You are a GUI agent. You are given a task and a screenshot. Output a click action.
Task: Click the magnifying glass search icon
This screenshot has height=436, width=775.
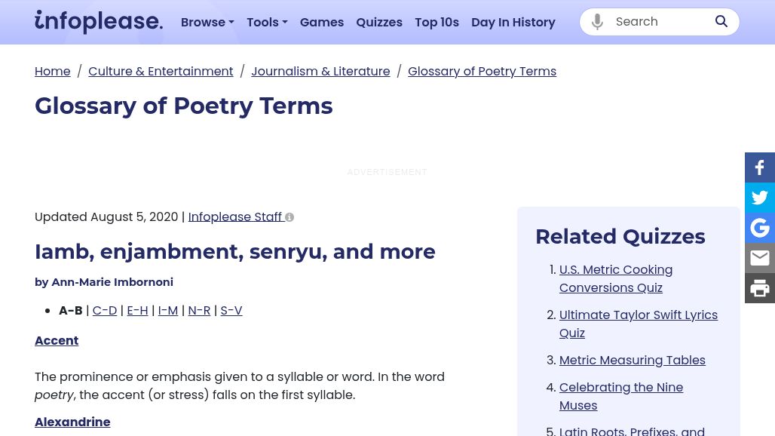721,21
